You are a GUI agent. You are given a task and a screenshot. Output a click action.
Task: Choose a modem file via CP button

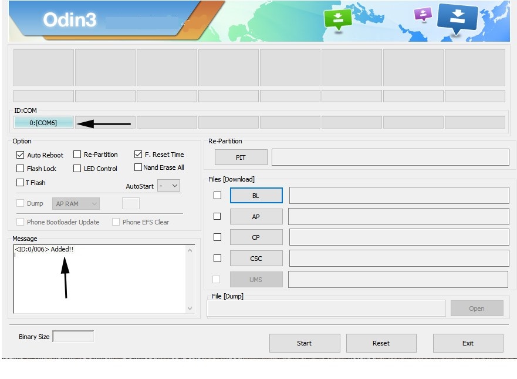[256, 237]
